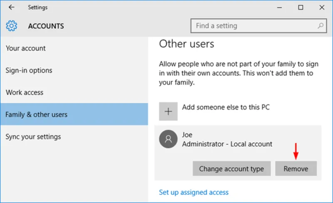This screenshot has height=203, width=333.
Task: Click Change account type button
Action: point(231,168)
